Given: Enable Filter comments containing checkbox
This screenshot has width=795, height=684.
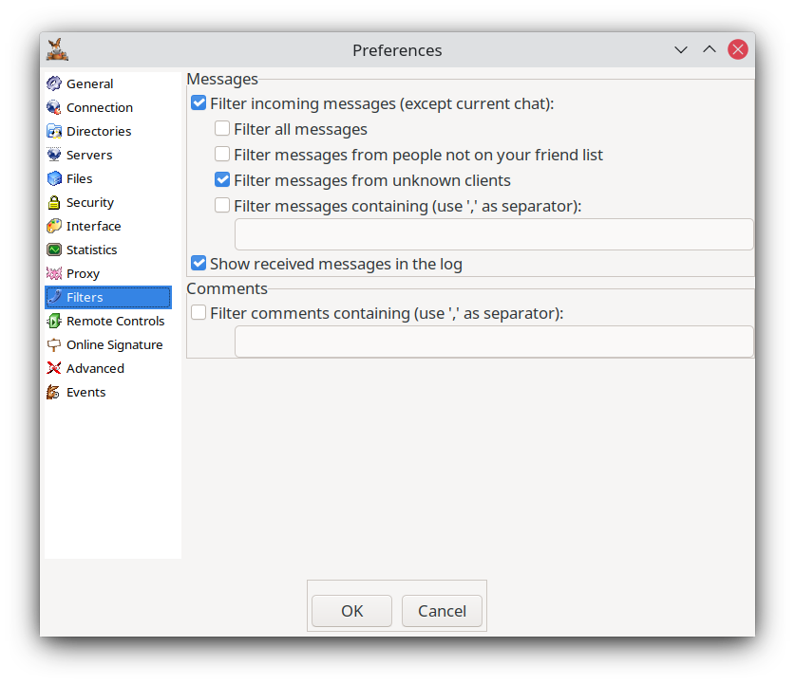Looking at the screenshot, I should [x=199, y=313].
